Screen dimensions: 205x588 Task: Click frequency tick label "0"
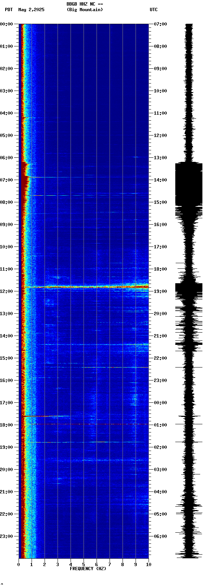coord(19,565)
